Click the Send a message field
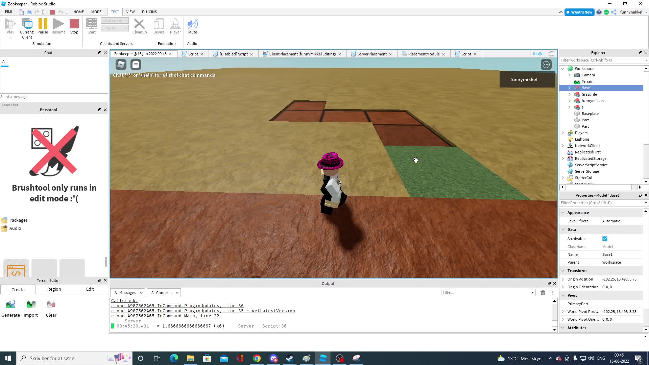 (54, 97)
